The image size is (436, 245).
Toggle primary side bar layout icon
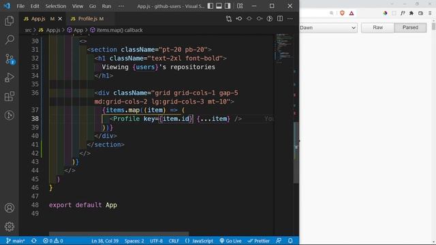point(211,6)
